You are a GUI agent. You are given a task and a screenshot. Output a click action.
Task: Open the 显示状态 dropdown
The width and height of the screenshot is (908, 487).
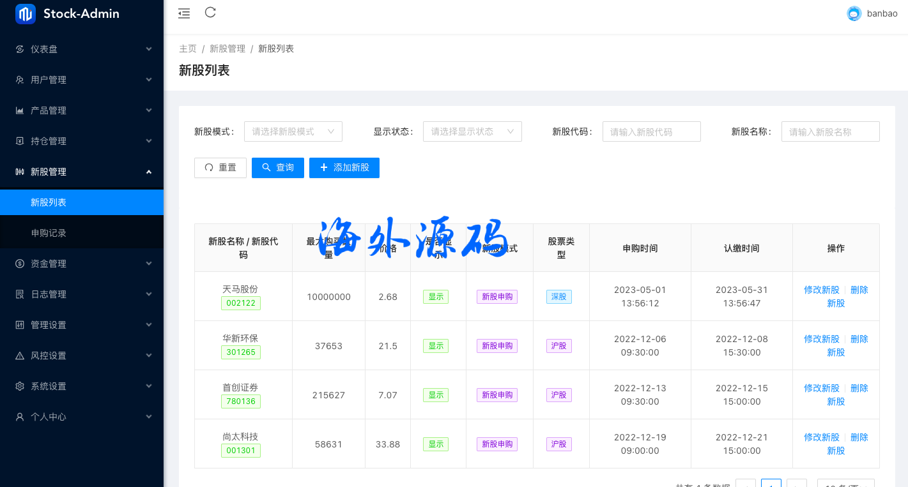pyautogui.click(x=472, y=131)
